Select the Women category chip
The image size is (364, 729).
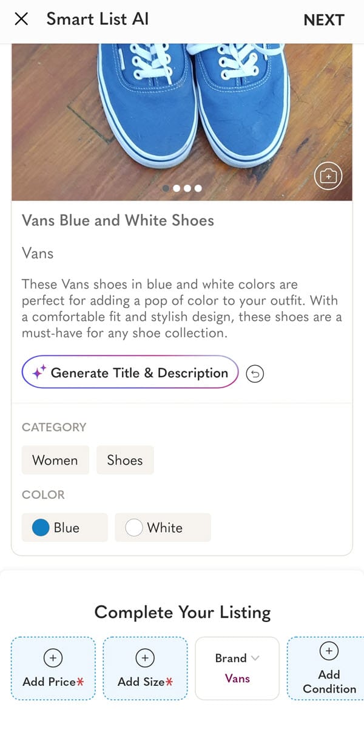pyautogui.click(x=55, y=460)
